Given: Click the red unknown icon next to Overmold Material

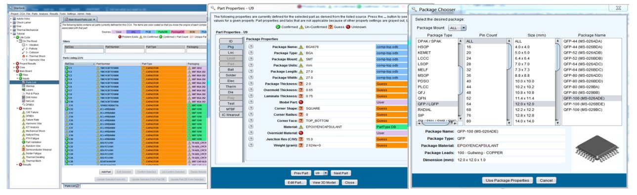Looking at the screenshot, I should (x=301, y=133).
